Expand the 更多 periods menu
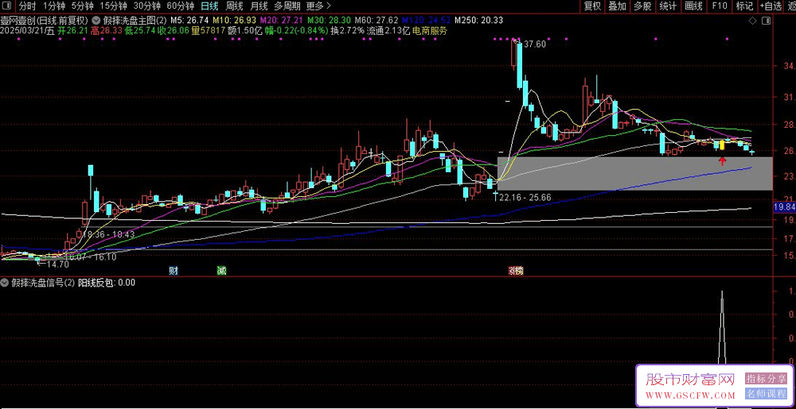Image resolution: width=796 pixels, height=409 pixels. point(319,6)
